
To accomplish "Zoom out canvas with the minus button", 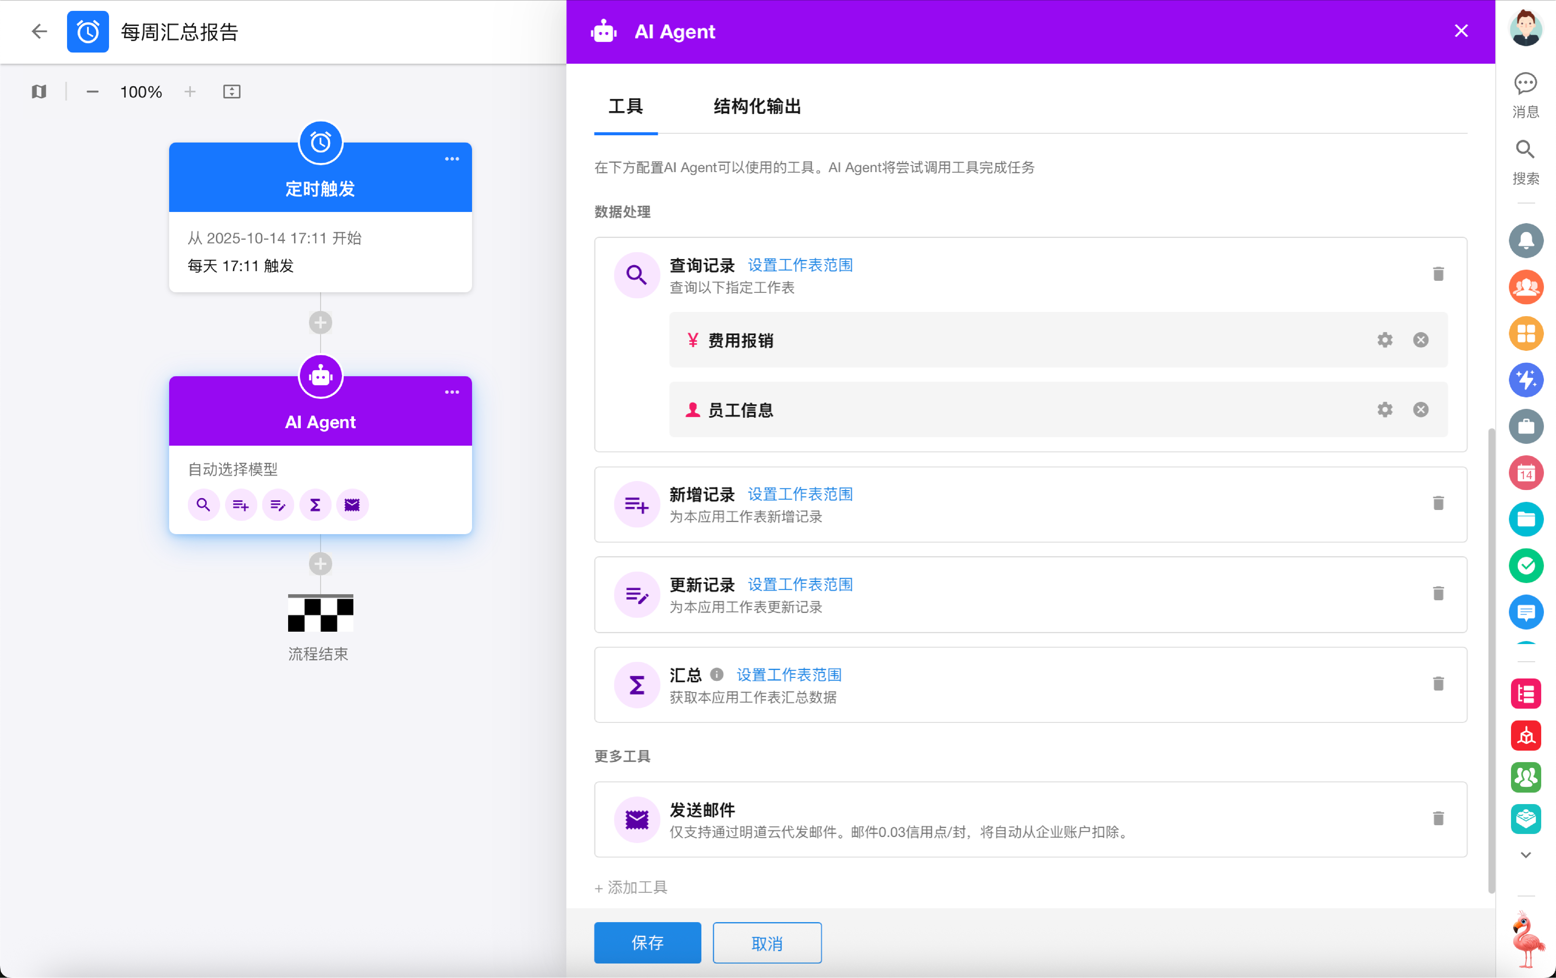I will coord(92,92).
